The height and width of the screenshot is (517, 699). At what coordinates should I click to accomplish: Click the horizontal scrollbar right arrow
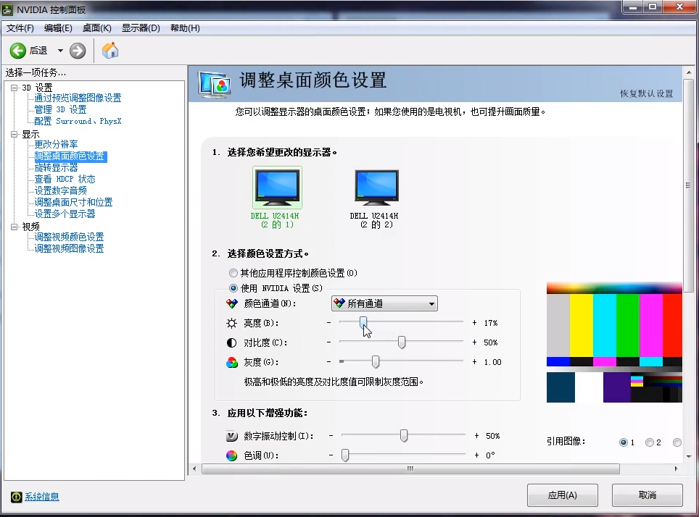(x=677, y=469)
